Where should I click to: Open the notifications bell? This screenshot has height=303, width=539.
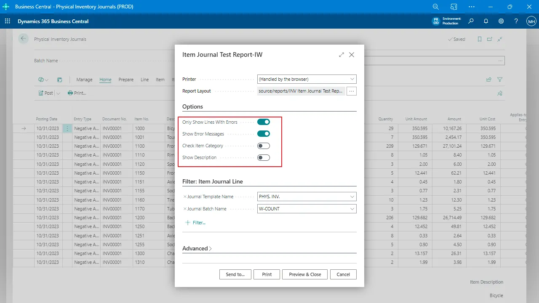click(486, 21)
